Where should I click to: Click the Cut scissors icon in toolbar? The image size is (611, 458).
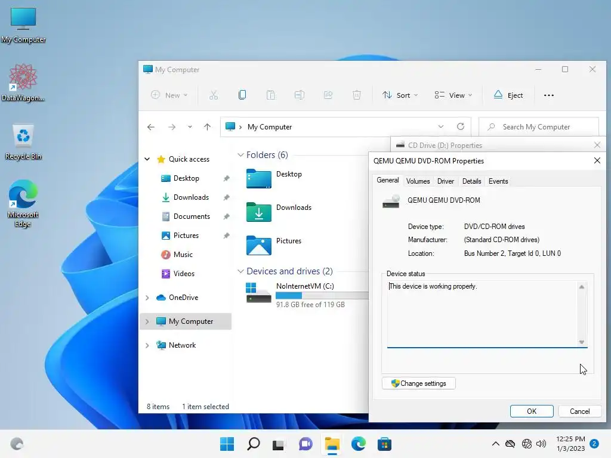214,95
